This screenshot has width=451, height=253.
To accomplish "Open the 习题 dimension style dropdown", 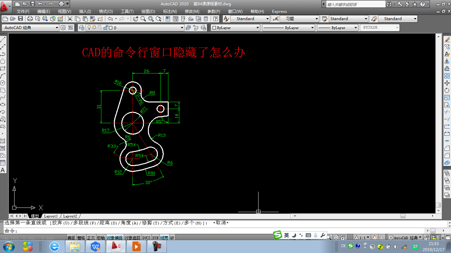I will click(299, 19).
